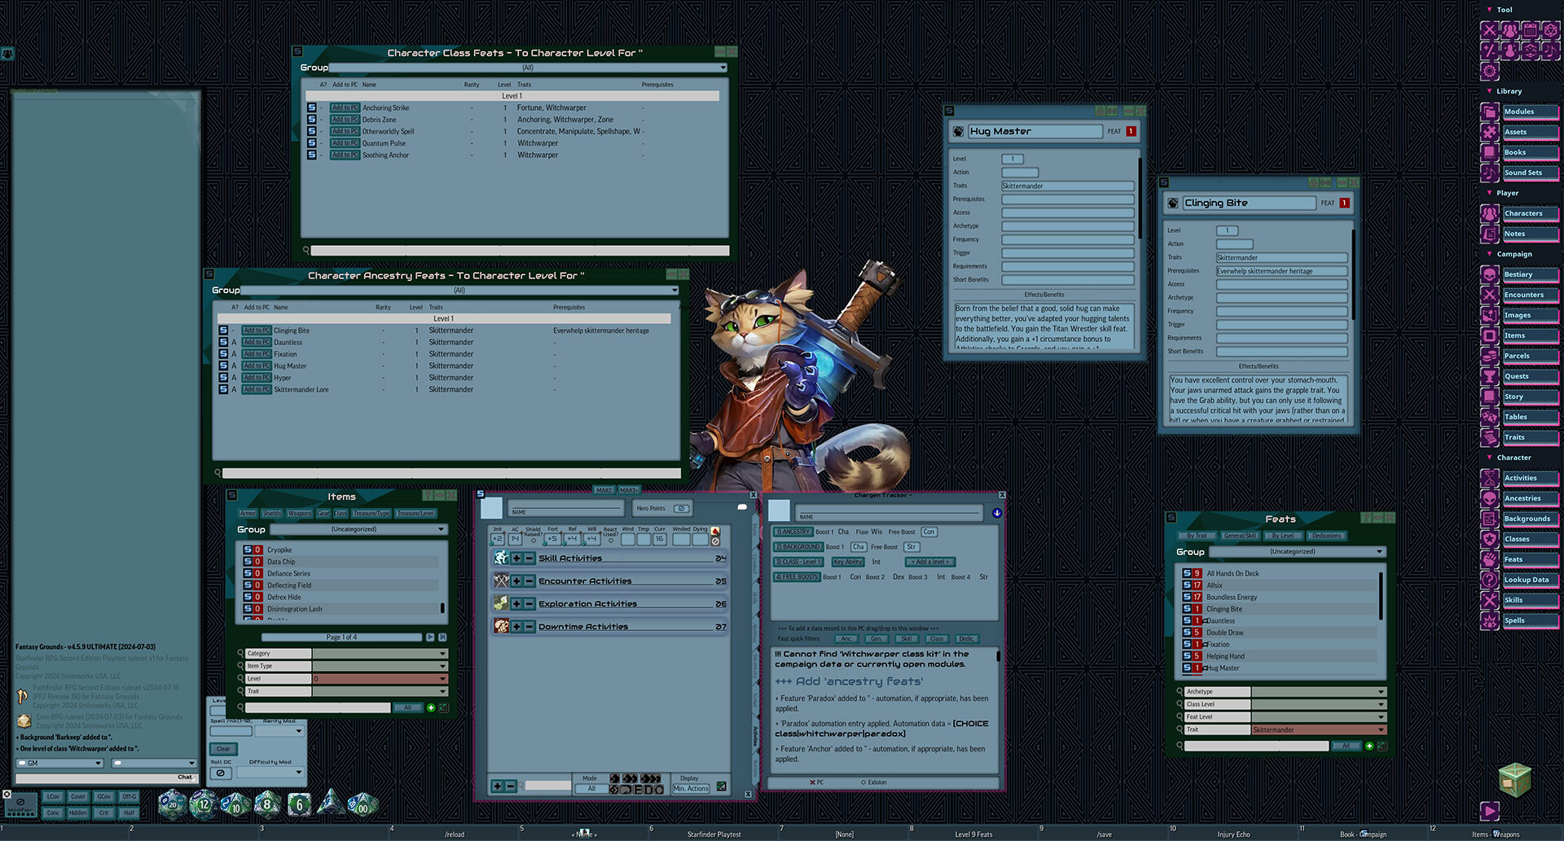Switch to the MA#2 tab
This screenshot has width=1564, height=841.
coord(604,490)
